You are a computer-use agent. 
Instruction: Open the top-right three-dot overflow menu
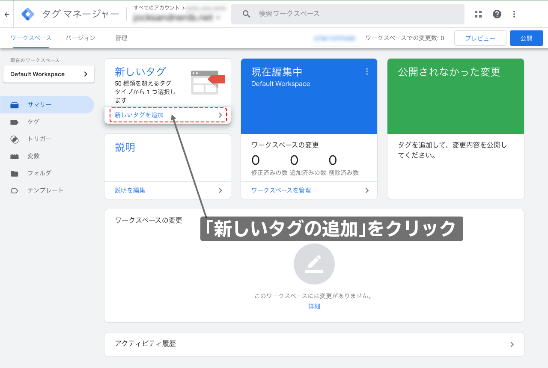point(514,14)
